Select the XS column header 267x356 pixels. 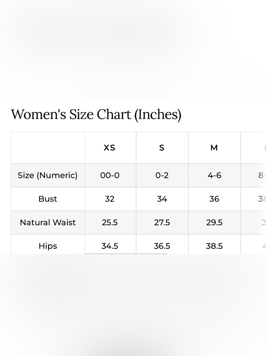(109, 148)
